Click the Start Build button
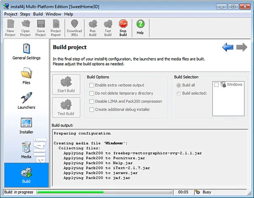The image size is (254, 198). (x=66, y=85)
